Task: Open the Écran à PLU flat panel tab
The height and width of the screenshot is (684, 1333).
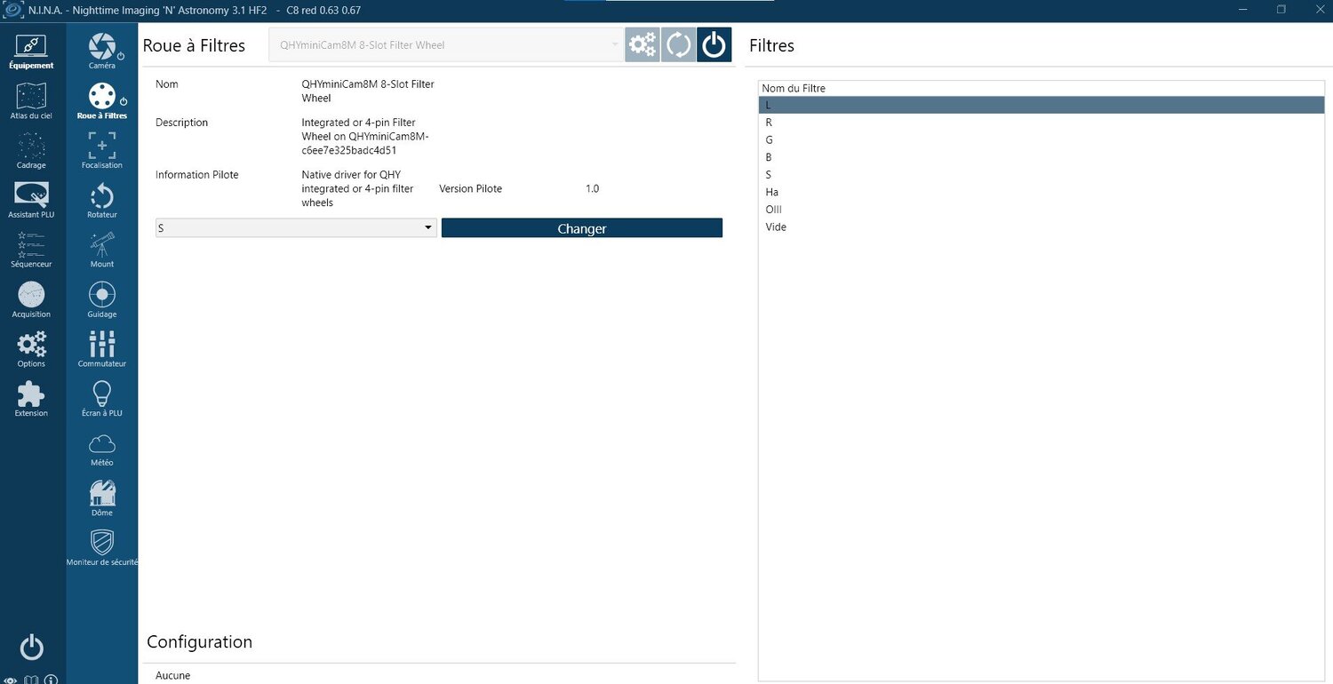Action: coord(102,400)
